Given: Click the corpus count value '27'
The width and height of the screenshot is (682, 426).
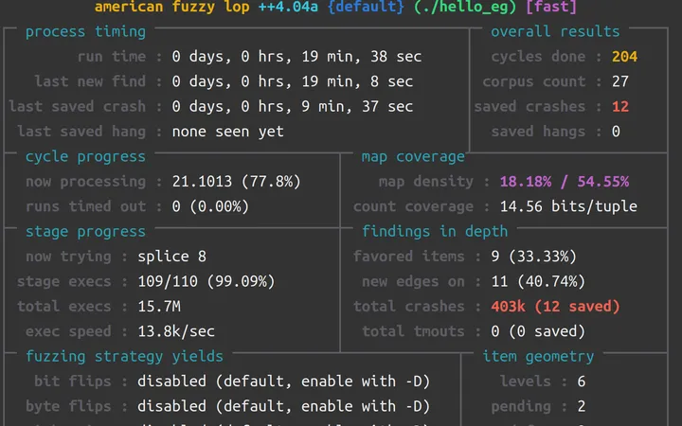Looking at the screenshot, I should tap(619, 81).
